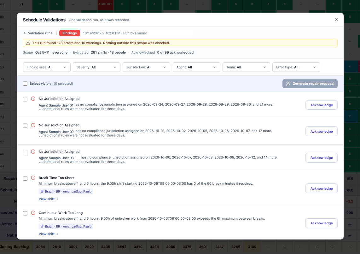Open the Jurisdiction filter dropdown
The image size is (360, 254).
[x=146, y=67]
